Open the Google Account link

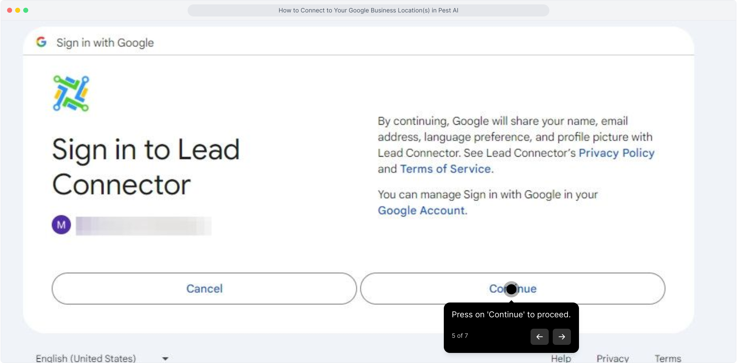[423, 210]
